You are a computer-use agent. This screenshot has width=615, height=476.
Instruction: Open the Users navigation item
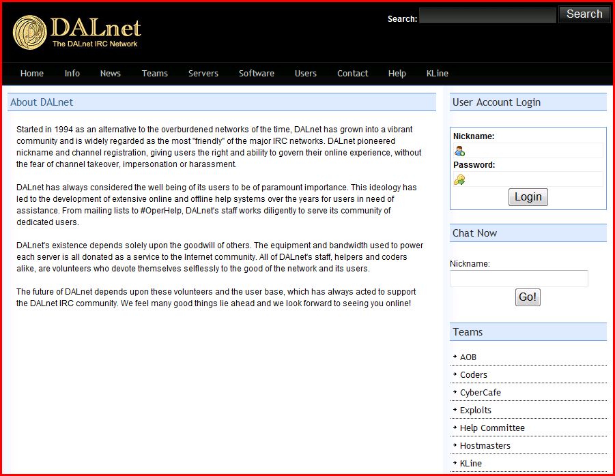[306, 73]
